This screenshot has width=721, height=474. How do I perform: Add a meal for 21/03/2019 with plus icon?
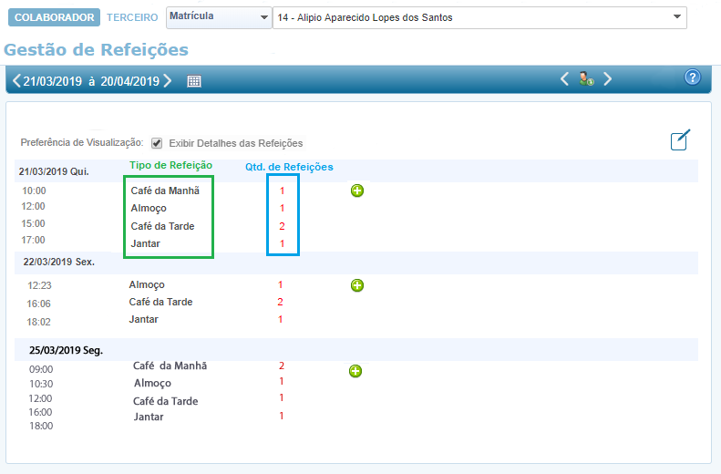click(357, 191)
